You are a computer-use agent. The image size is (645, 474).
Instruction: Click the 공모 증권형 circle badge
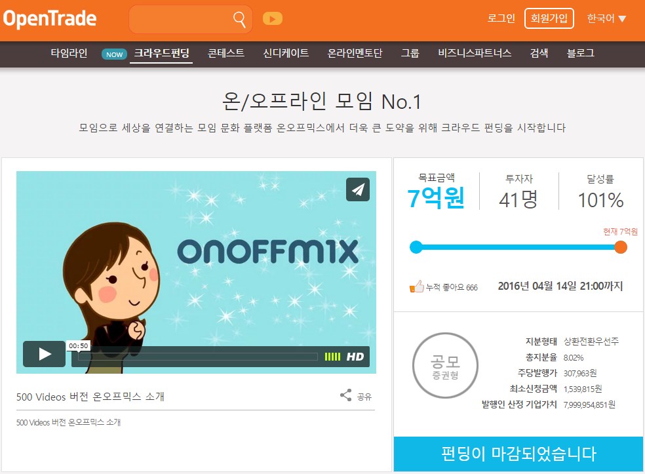coord(445,365)
